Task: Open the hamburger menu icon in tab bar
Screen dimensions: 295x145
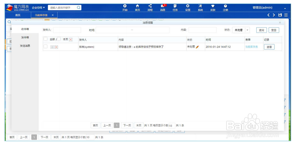Action: click(x=286, y=15)
